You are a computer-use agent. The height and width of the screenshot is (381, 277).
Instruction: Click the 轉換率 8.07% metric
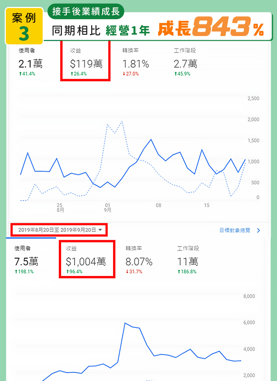coord(139,260)
